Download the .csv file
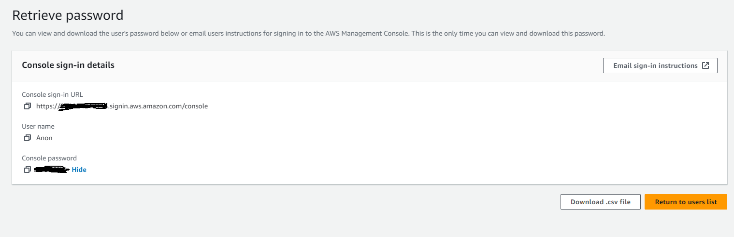 pos(601,202)
